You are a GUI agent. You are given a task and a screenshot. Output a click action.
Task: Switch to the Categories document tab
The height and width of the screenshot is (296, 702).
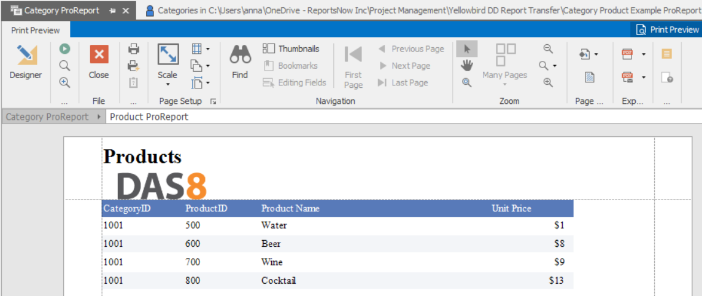pyautogui.click(x=423, y=10)
